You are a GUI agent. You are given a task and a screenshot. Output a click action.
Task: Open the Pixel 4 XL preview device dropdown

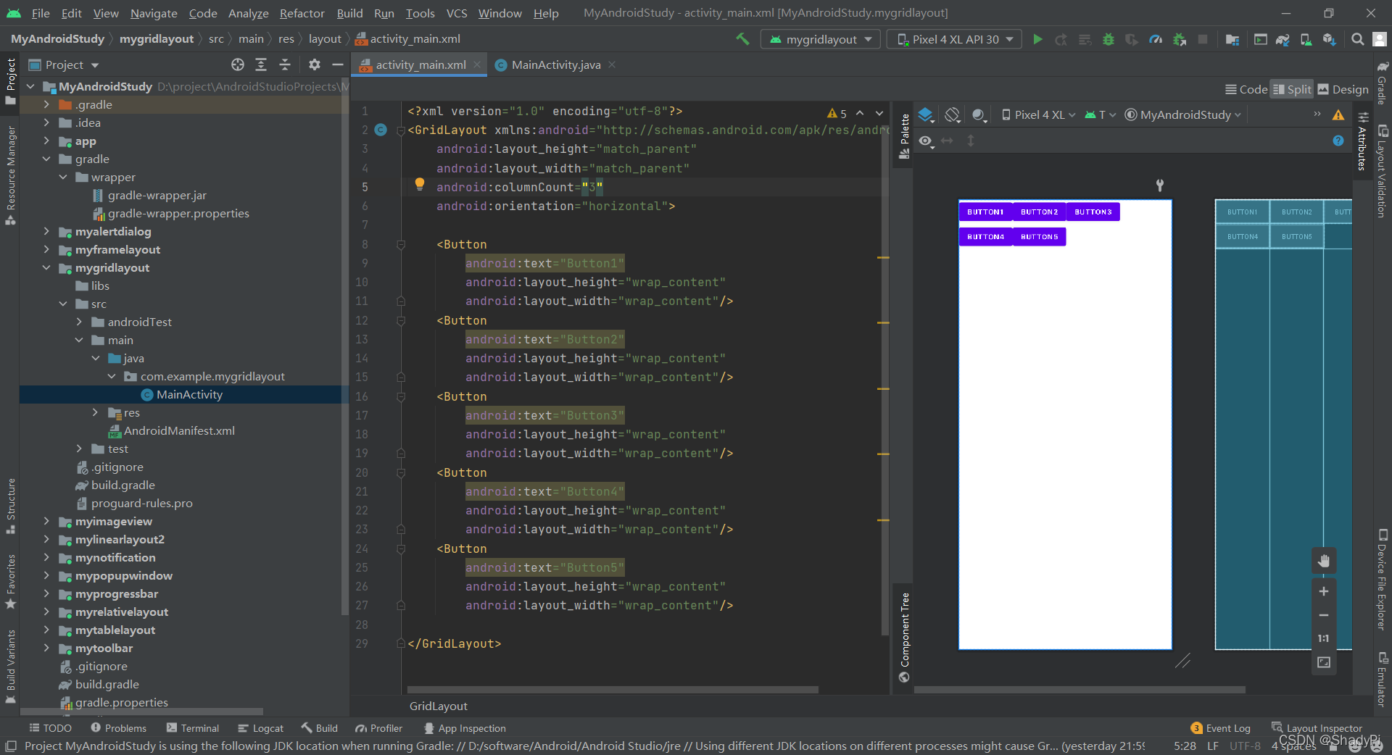click(x=1038, y=114)
